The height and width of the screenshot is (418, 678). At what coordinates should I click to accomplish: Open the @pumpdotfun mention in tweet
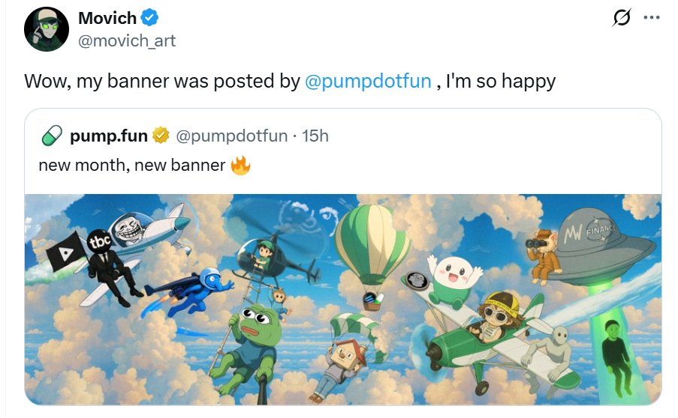tap(368, 82)
